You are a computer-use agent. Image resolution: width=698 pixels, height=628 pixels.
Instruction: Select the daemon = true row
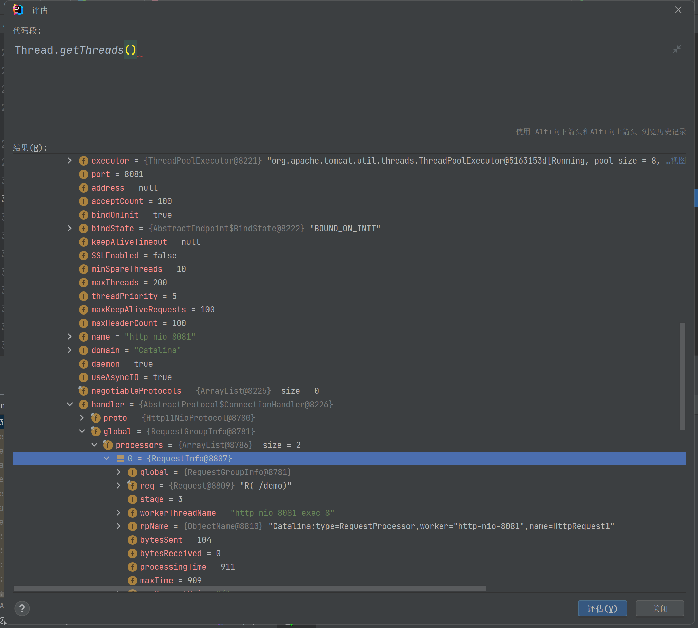(x=122, y=364)
